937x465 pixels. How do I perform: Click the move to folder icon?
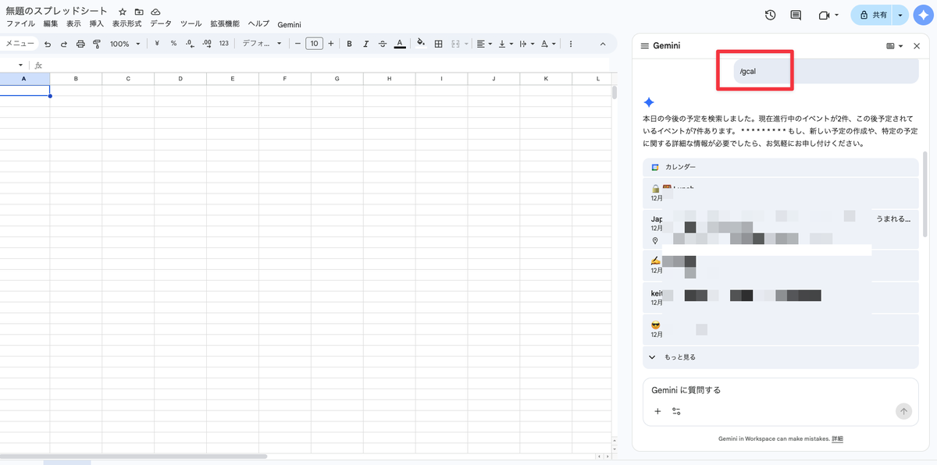139,12
